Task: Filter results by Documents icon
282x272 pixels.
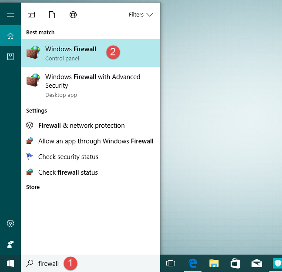Action: pos(52,15)
